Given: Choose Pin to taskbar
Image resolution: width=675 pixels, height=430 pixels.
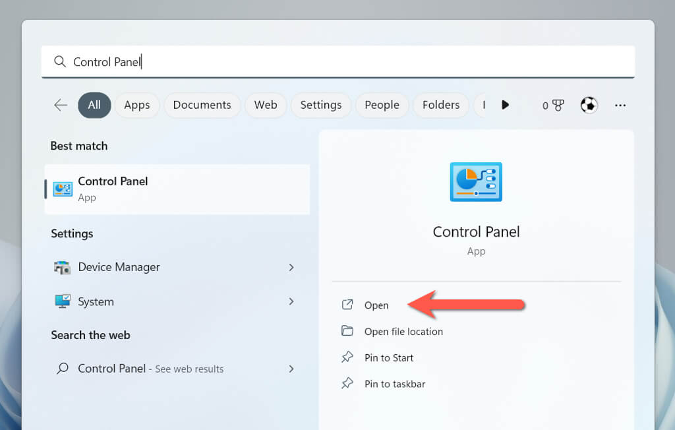Looking at the screenshot, I should tap(395, 384).
